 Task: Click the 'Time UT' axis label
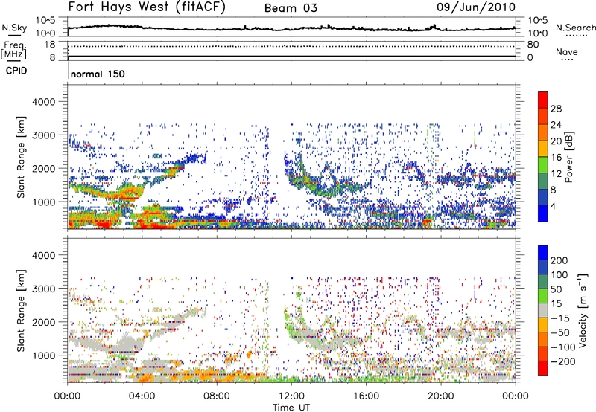[291, 408]
